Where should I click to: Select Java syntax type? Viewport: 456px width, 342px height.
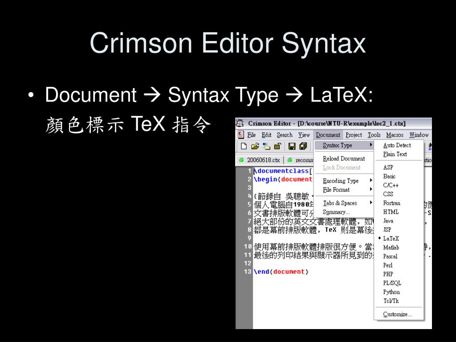(x=399, y=221)
